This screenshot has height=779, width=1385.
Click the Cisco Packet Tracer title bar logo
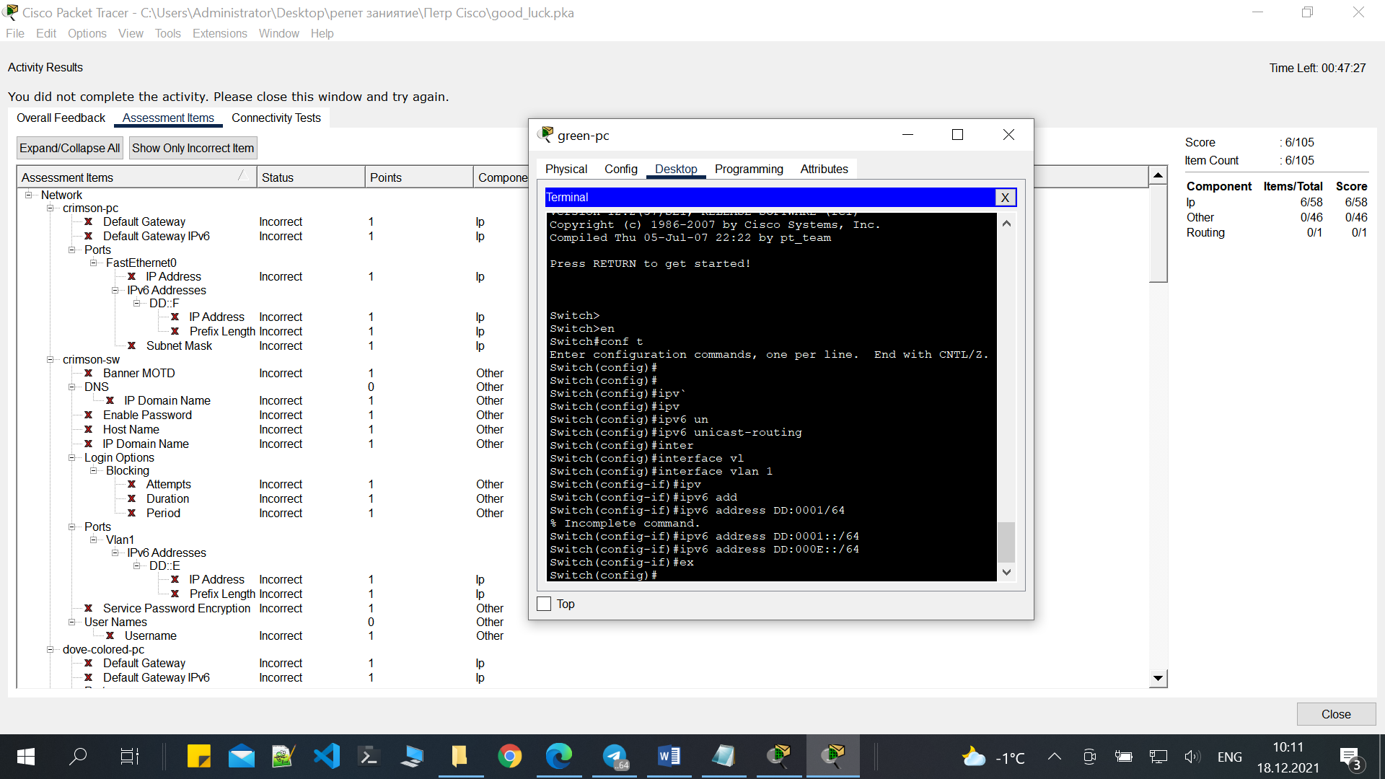point(10,12)
